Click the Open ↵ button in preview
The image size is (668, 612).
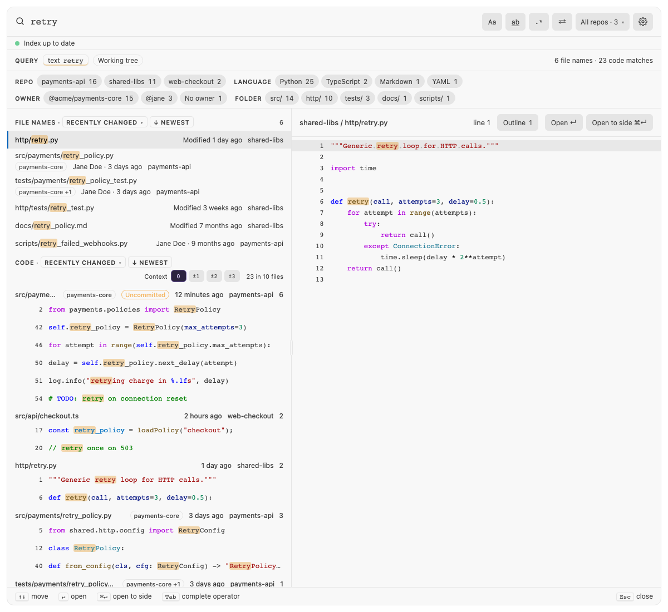click(x=564, y=123)
